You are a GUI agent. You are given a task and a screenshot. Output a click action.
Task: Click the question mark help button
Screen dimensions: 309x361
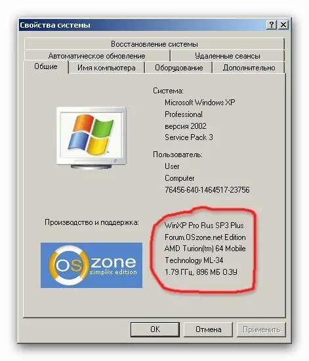click(272, 24)
